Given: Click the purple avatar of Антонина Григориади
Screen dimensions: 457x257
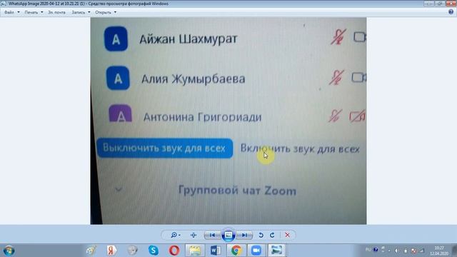Looking at the screenshot, I should (120, 114).
